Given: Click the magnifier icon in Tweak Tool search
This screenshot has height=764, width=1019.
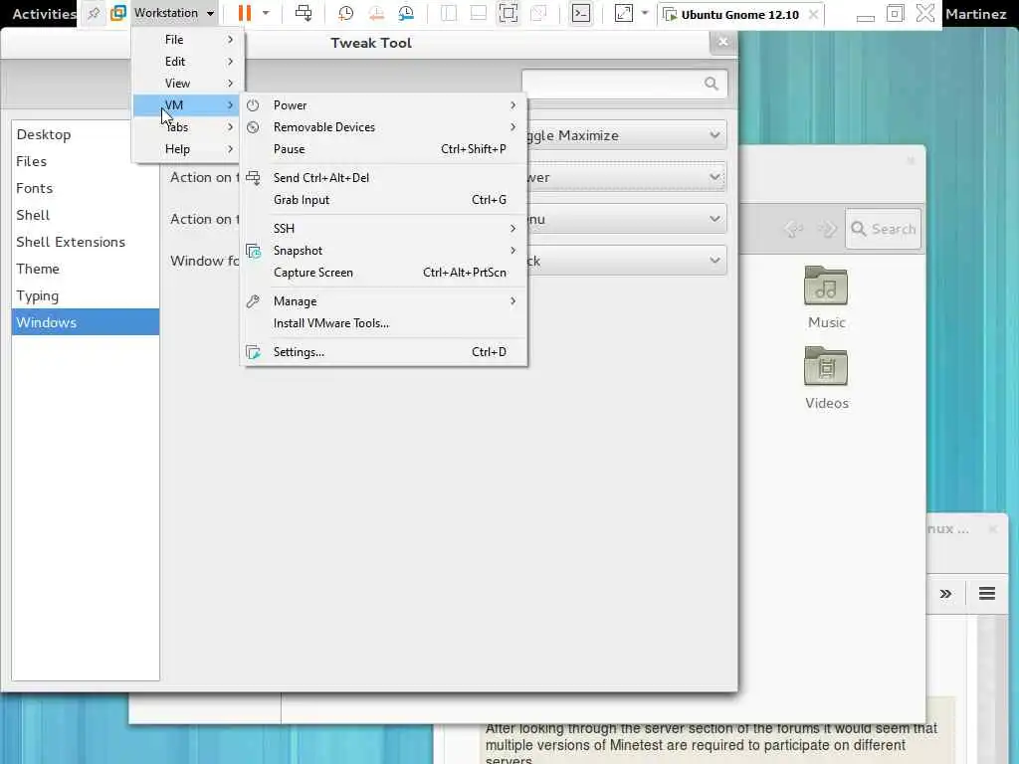Looking at the screenshot, I should [x=711, y=84].
